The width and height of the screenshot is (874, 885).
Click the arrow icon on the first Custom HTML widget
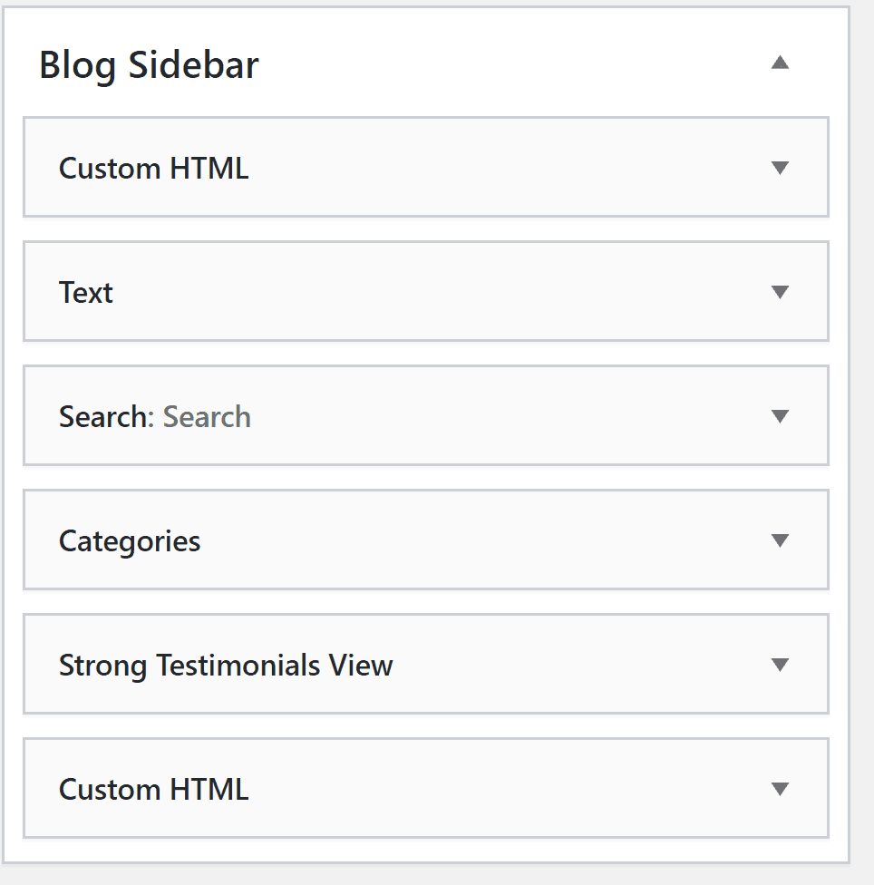[780, 168]
